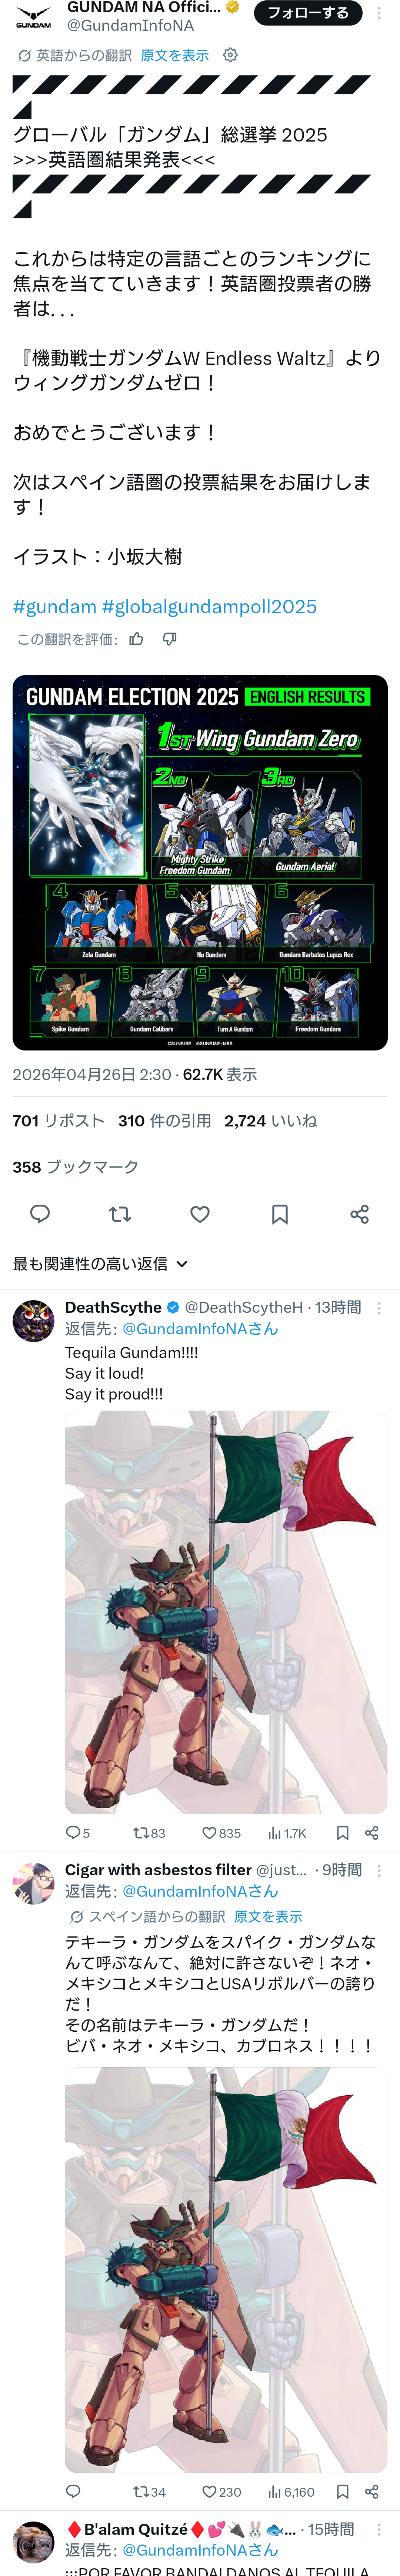
Task: Click the translation settings gear icon
Action: coord(230,55)
